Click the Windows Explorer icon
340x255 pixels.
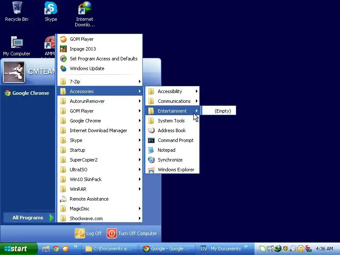151,170
